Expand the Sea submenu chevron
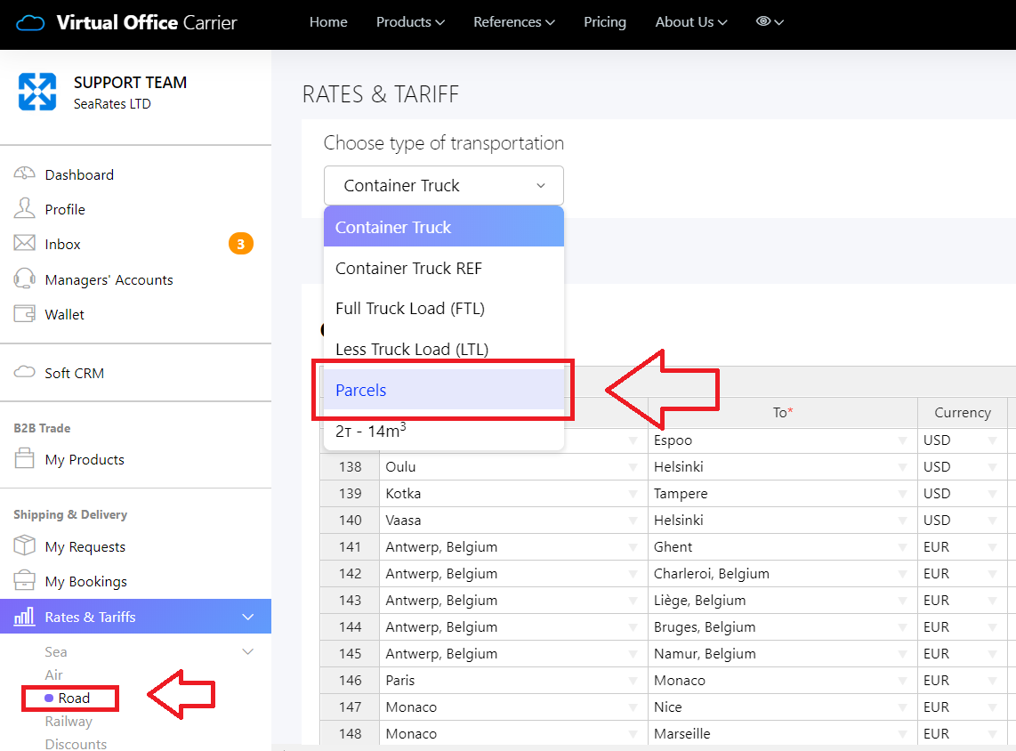 point(247,651)
